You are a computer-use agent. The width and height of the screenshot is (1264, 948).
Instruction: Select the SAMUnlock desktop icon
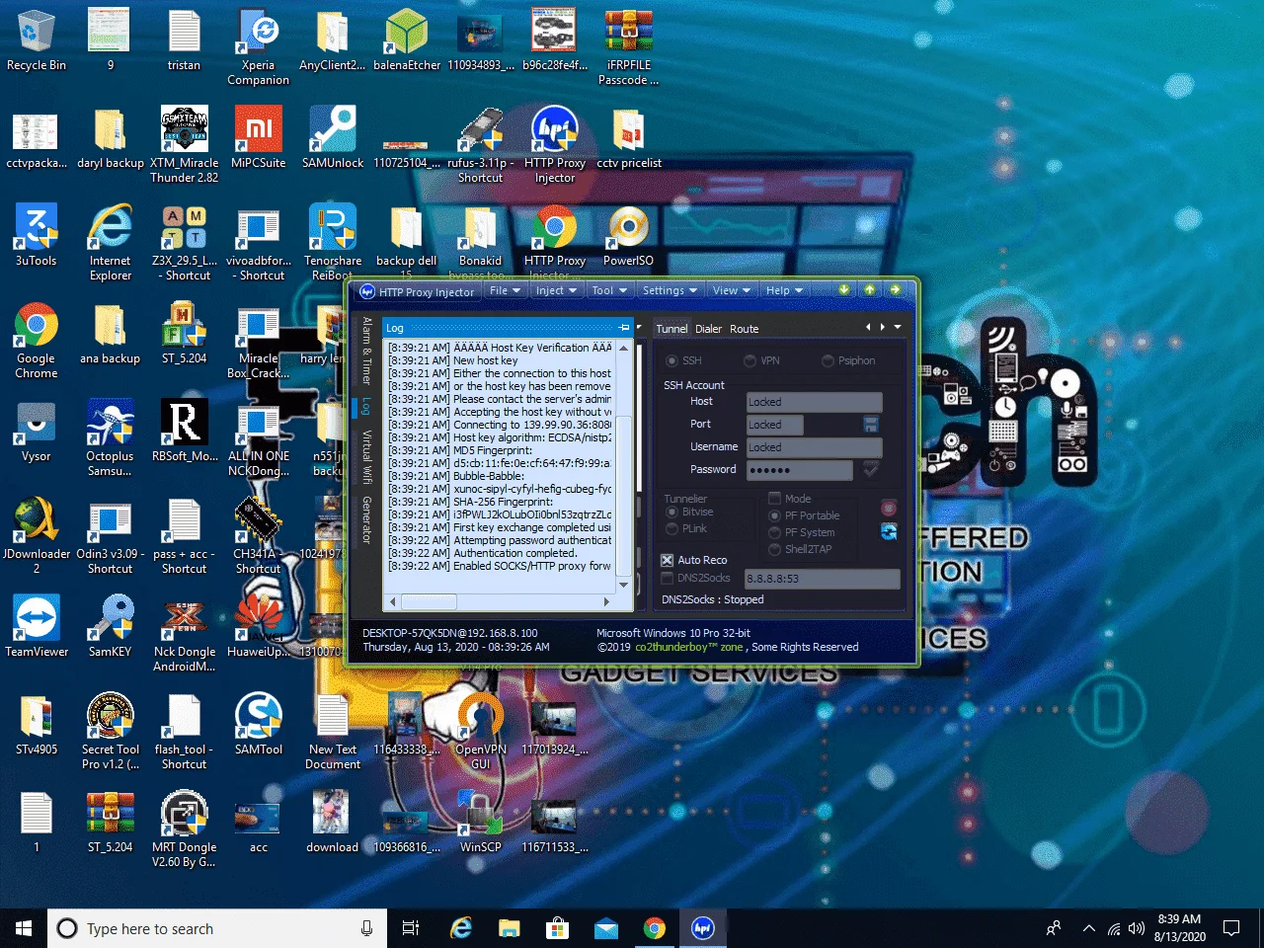(333, 138)
